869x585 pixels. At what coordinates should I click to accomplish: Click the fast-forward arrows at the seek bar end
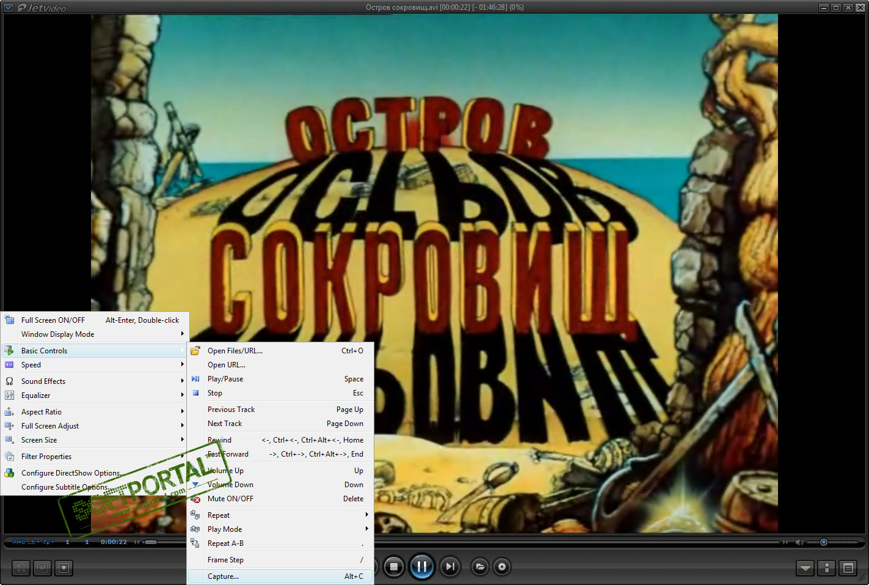point(785,542)
